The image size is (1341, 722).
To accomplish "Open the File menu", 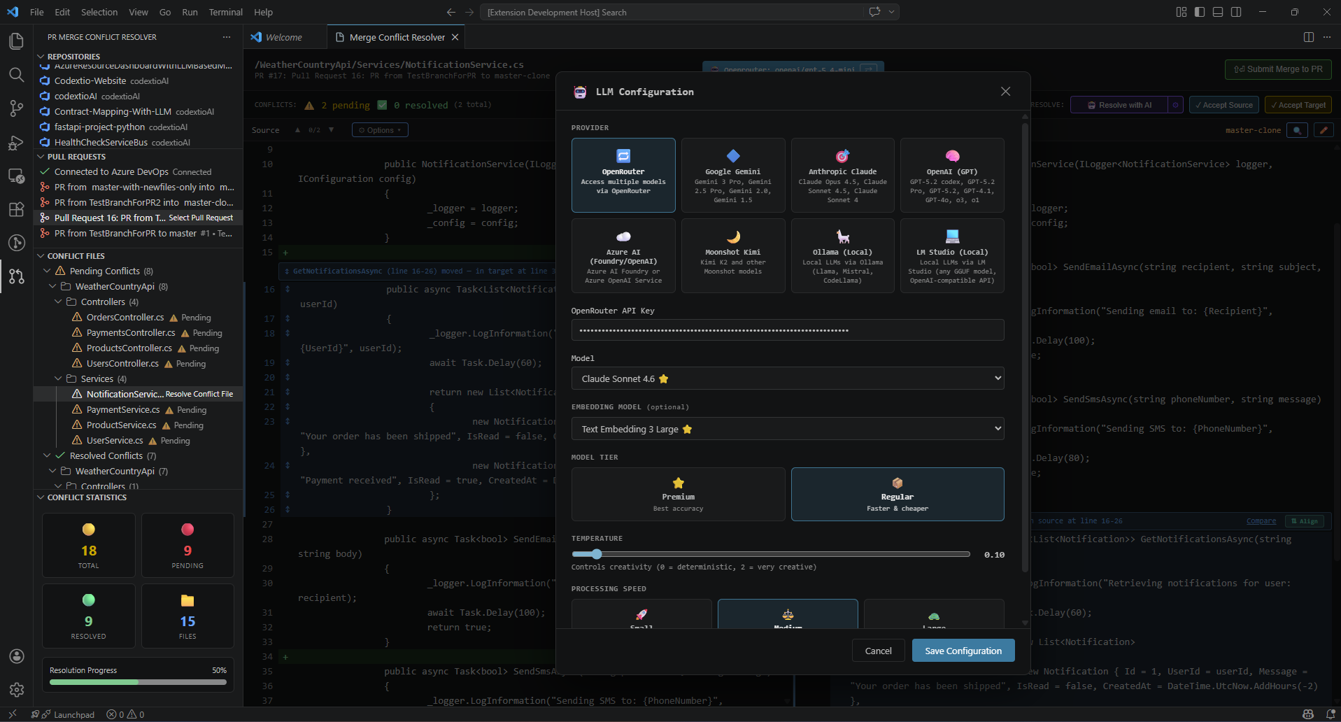I will pos(37,12).
